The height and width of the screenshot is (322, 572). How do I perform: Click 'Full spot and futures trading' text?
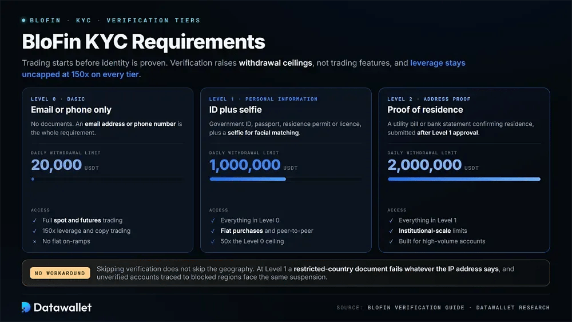pyautogui.click(x=82, y=220)
